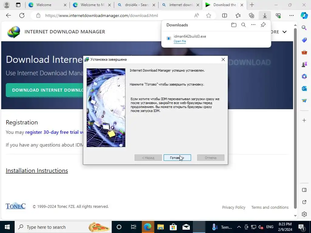View site information lock icon

pos(38,15)
